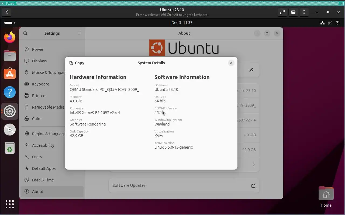
Task: Select Displays in the Settings sidebar
Action: [x=52, y=61]
